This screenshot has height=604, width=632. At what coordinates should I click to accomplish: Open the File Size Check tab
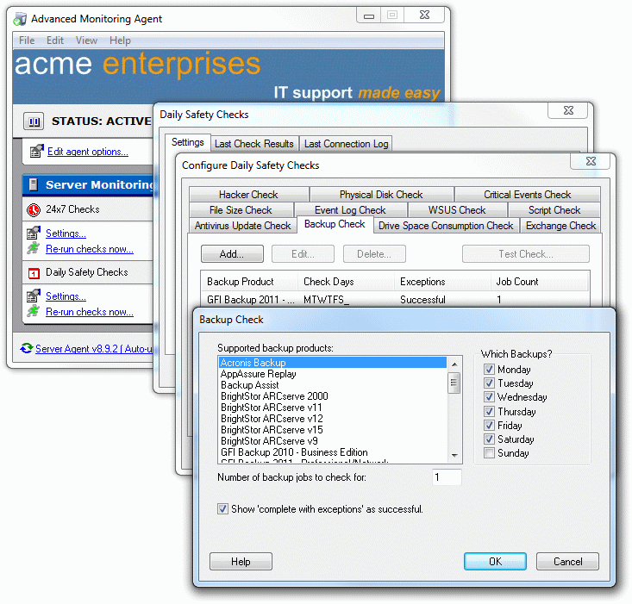(241, 210)
